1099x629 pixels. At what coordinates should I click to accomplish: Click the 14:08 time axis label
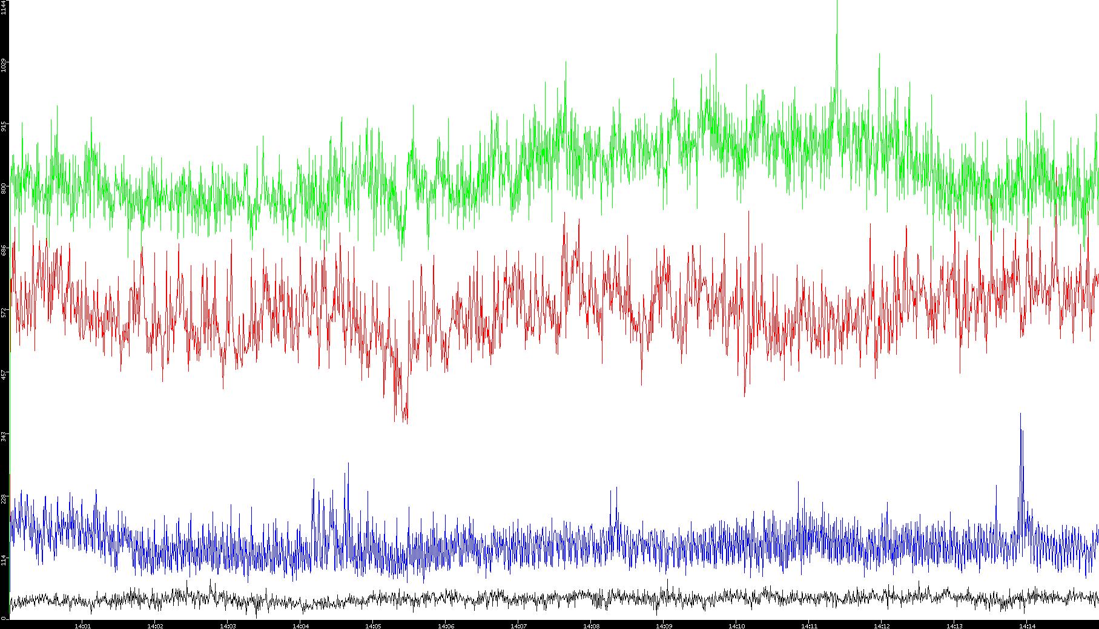point(591,626)
